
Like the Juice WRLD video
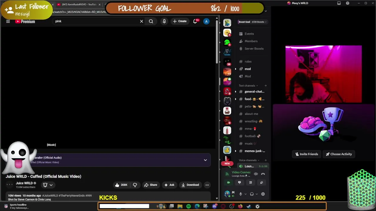[121, 185]
